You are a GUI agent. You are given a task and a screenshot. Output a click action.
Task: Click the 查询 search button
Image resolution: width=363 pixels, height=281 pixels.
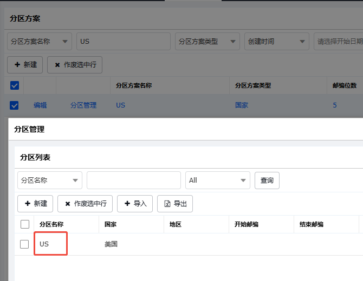(267, 180)
